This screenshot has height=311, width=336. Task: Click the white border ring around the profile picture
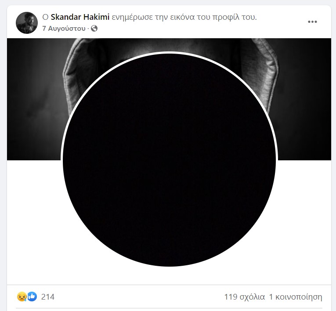(169, 53)
